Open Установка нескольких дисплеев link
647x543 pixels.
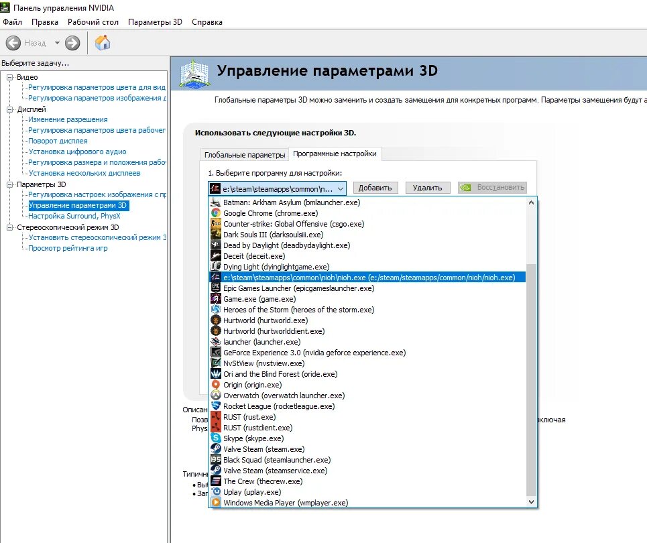[84, 173]
